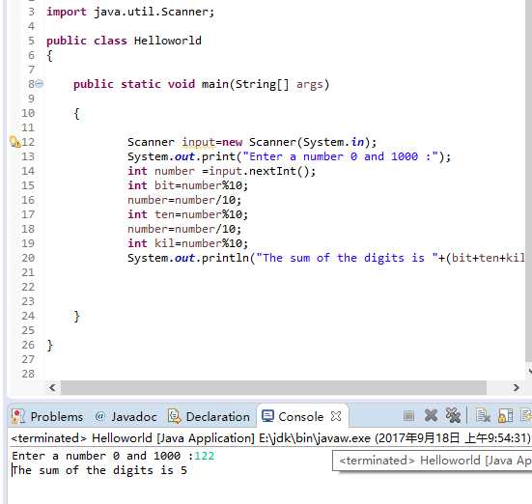Click line number 20 in gutter
Viewport: 532px width, 504px height.
click(x=28, y=258)
